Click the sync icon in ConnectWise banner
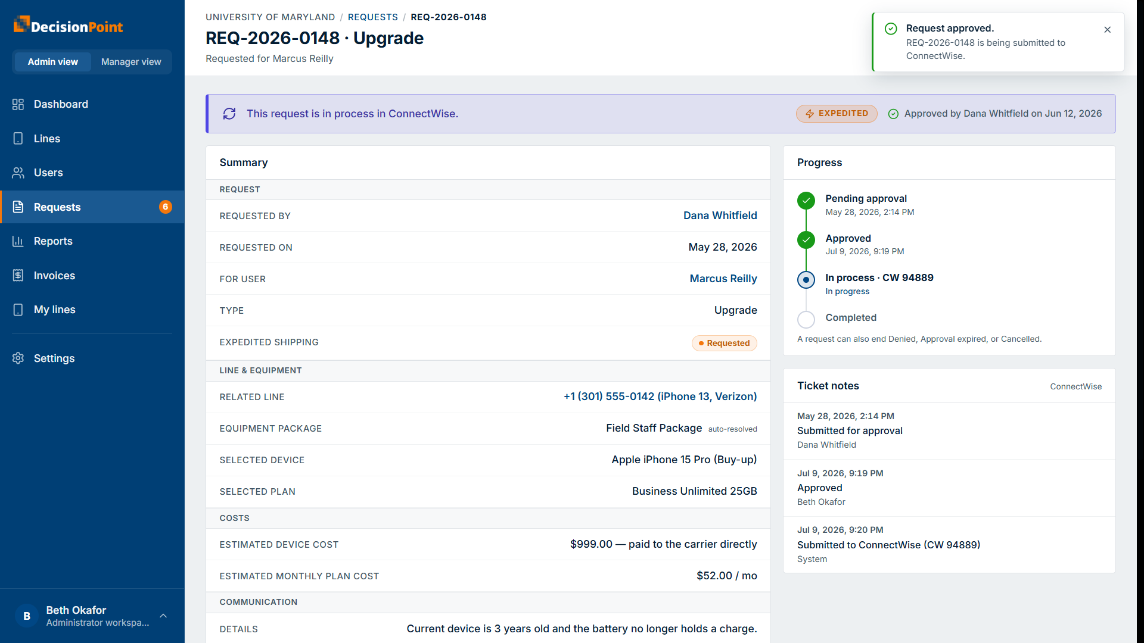1144x643 pixels. [229, 114]
